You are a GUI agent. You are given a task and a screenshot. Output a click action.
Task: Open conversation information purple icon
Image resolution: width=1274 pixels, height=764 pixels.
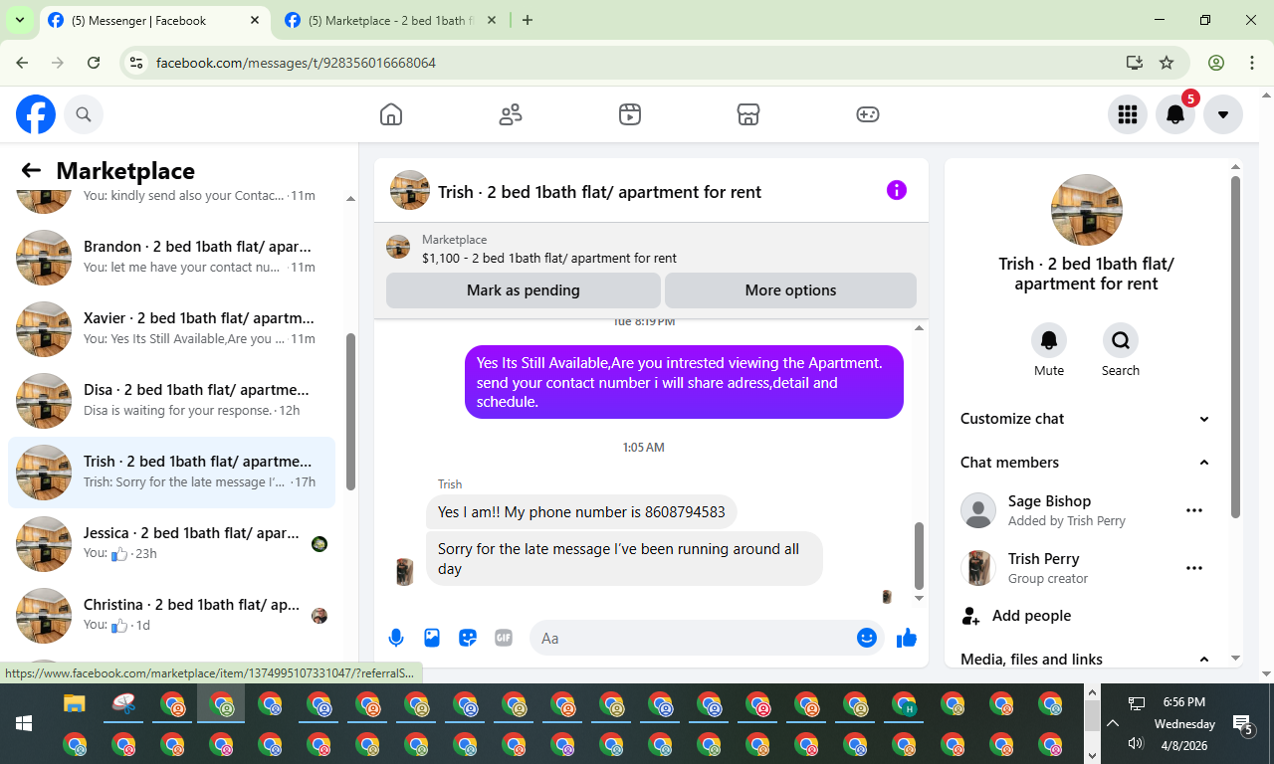[x=897, y=190]
